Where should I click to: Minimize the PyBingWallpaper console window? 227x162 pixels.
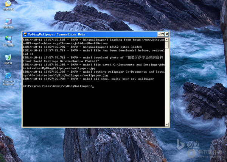tap(159, 34)
